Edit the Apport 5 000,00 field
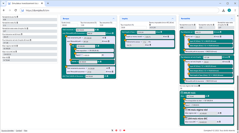The image size is (239, 133). (x=92, y=55)
